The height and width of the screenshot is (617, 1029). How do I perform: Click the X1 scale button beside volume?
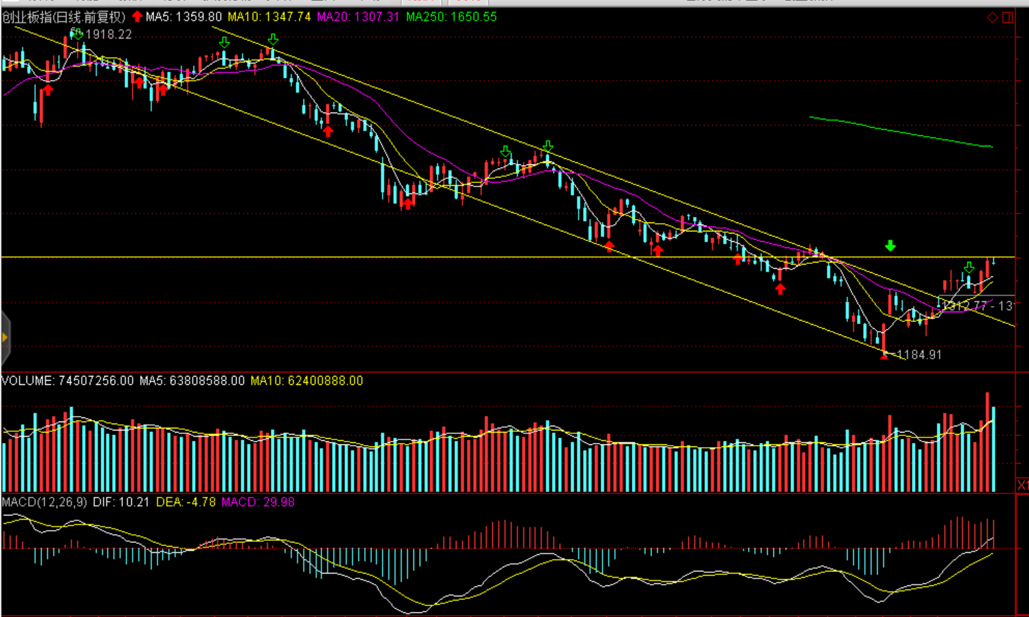[1022, 485]
